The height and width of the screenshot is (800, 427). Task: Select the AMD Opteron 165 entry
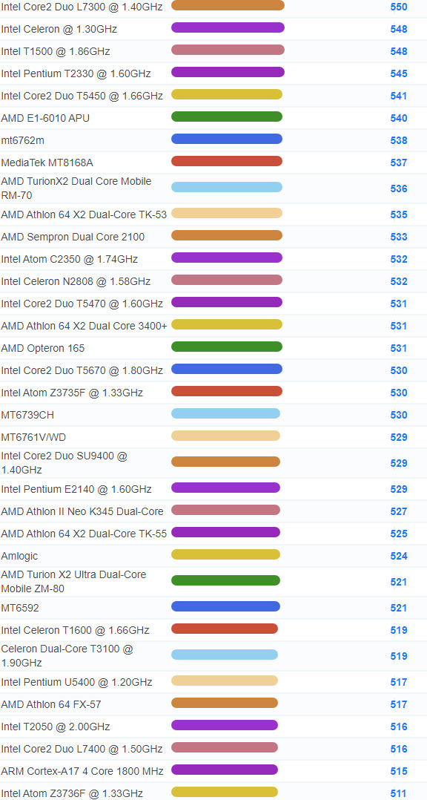(x=43, y=349)
